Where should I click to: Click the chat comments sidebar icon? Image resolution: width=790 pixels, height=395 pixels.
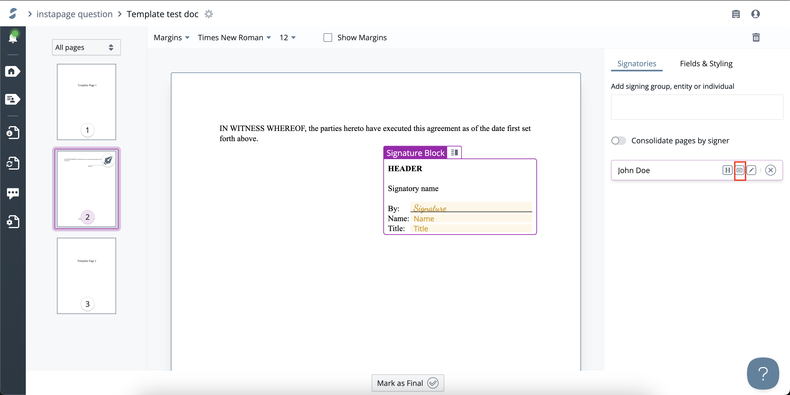[x=13, y=193]
